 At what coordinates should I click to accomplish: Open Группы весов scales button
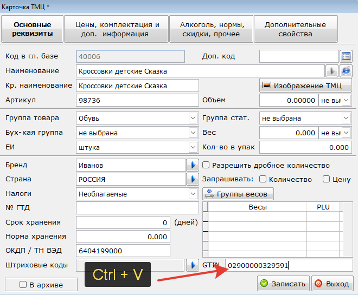[238, 194]
